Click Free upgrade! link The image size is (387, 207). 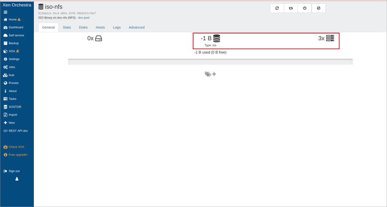coord(15,155)
